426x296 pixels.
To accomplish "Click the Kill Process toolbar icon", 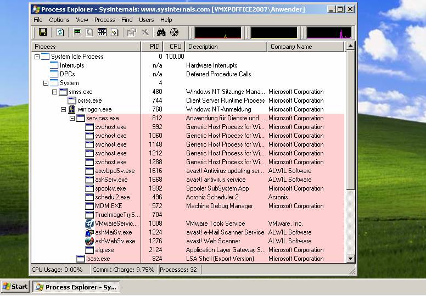I will [145, 32].
